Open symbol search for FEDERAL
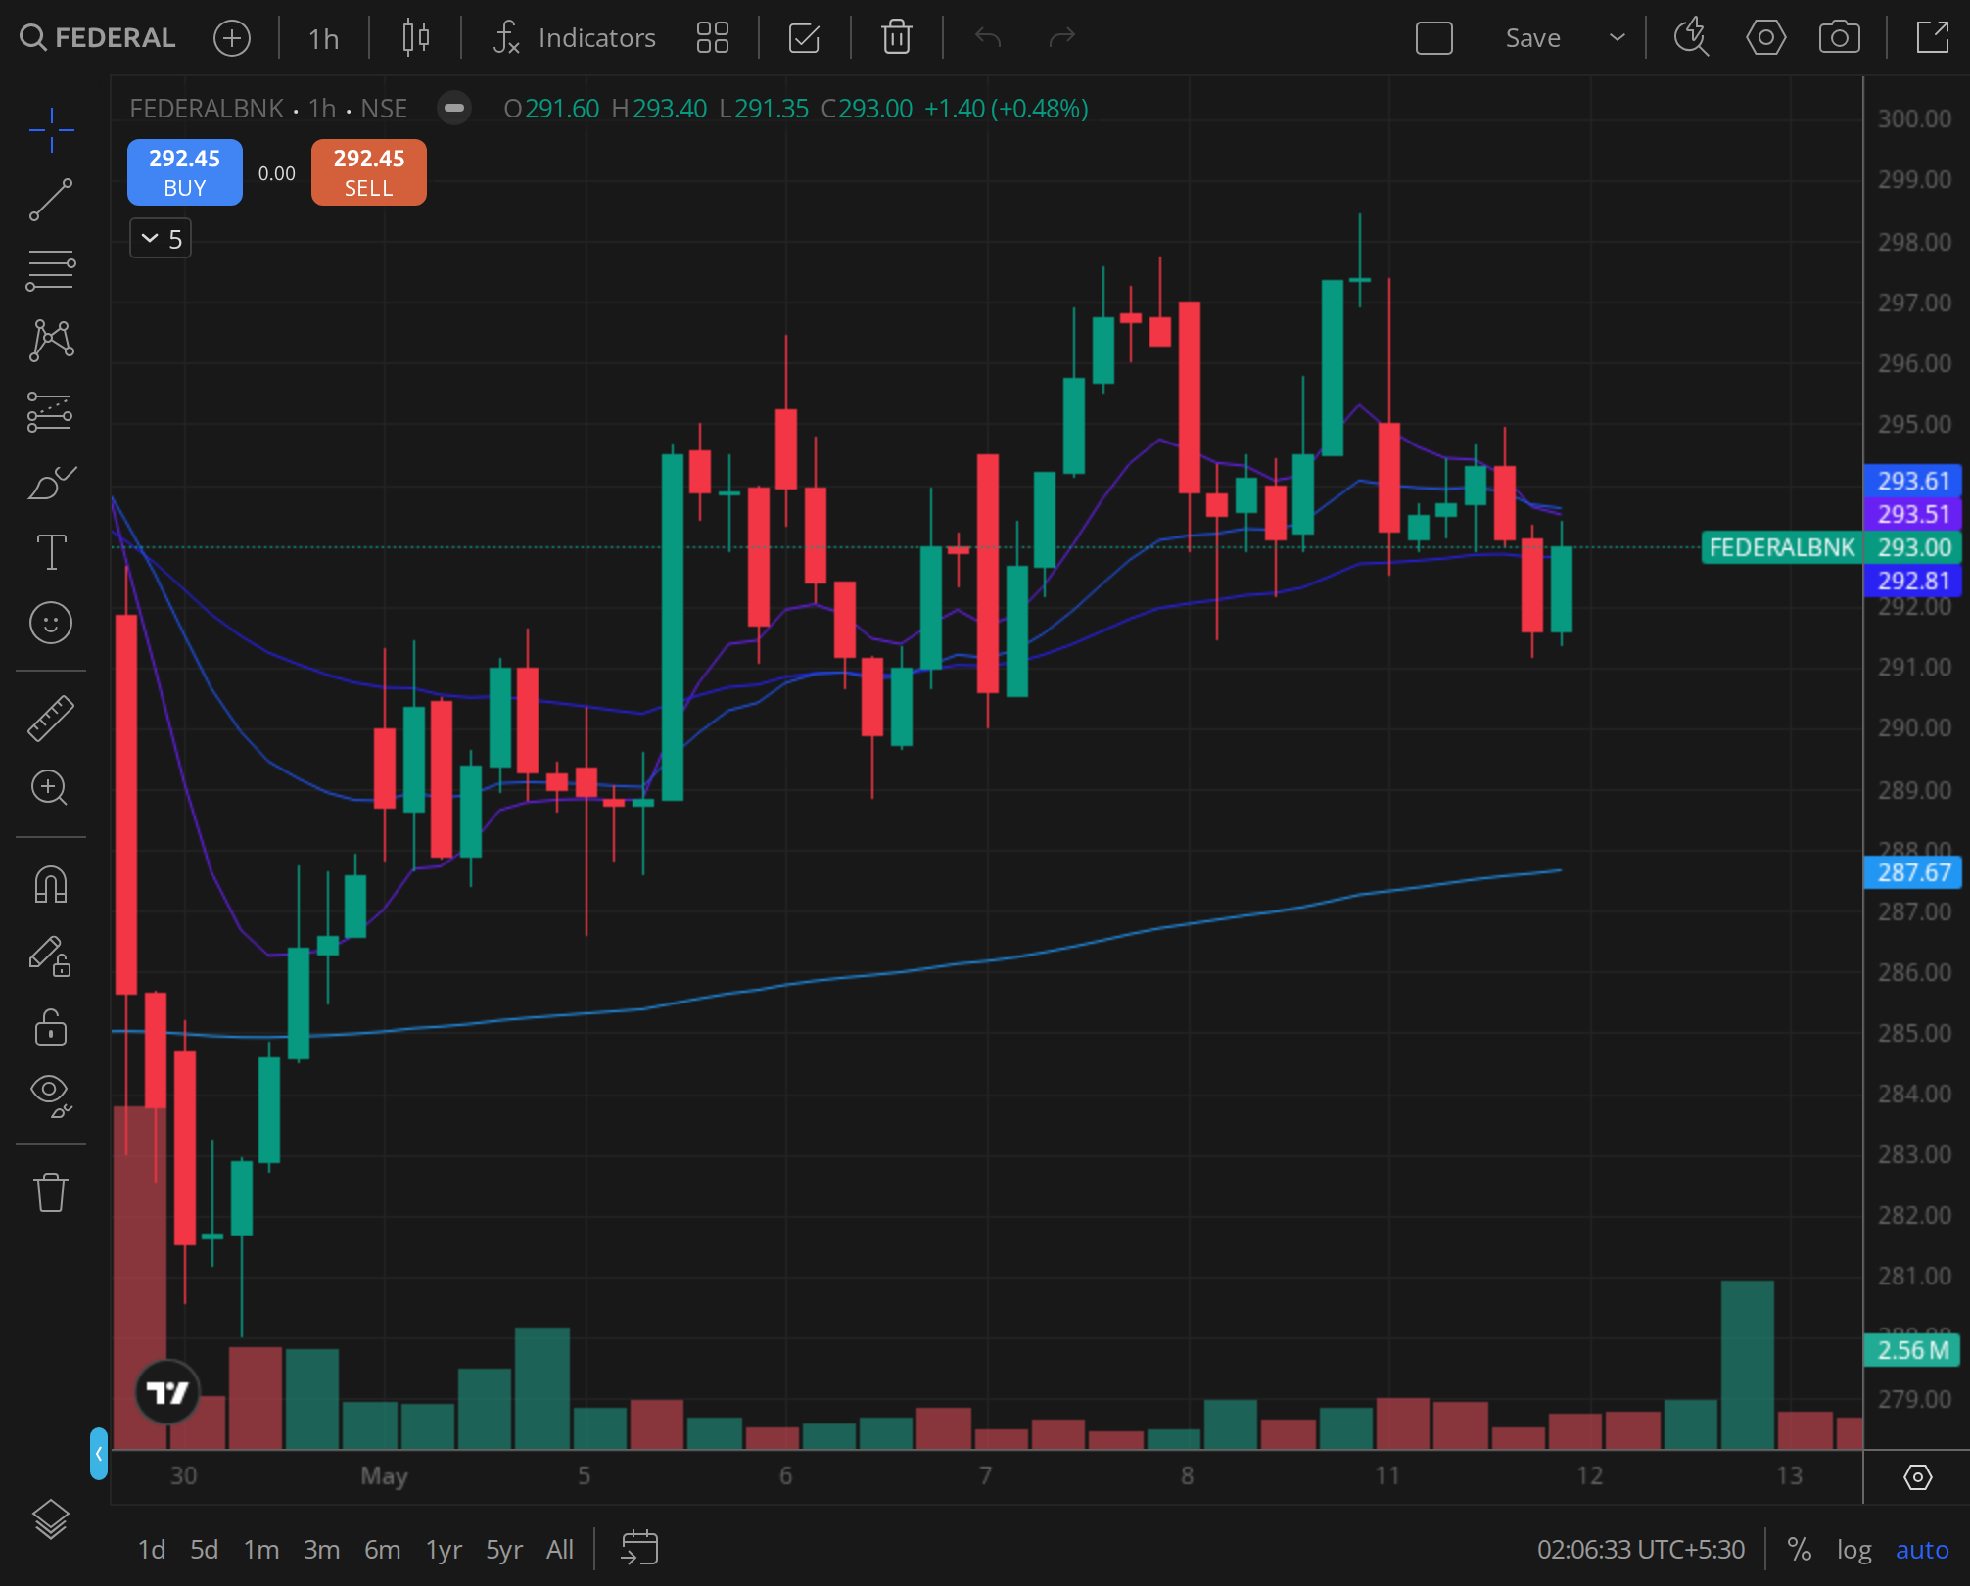 click(x=98, y=38)
